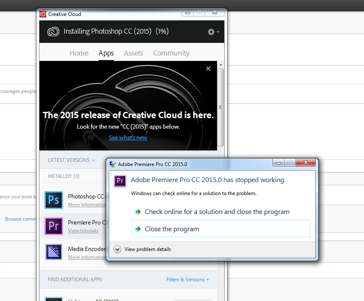Open More Information under Media Encoder
This screenshot has width=364, height=301.
pos(87,257)
